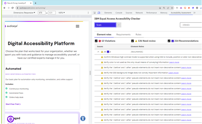This screenshot has height=124, width=202.
Task: Switch to the Elements DevTools tab
Action: click(108, 13)
